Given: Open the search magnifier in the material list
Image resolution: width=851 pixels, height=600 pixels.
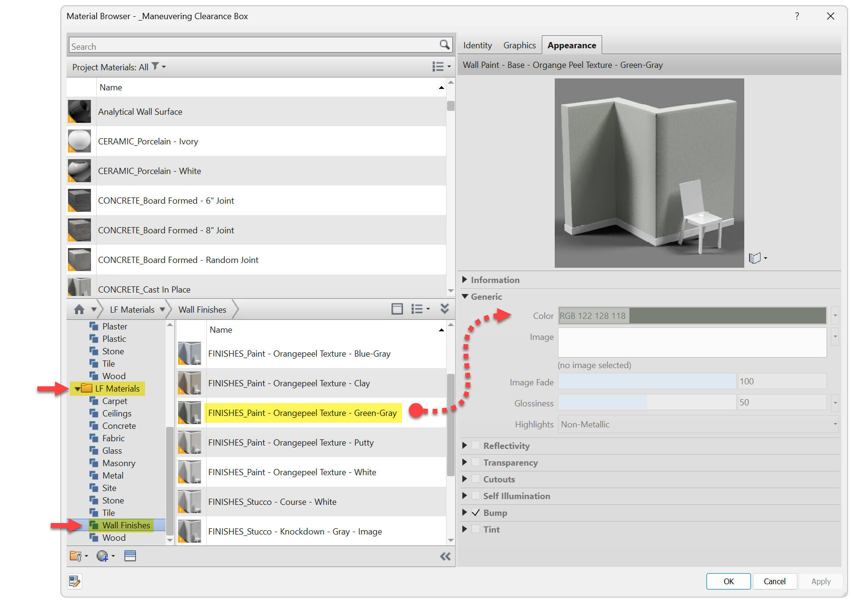Looking at the screenshot, I should pyautogui.click(x=444, y=44).
